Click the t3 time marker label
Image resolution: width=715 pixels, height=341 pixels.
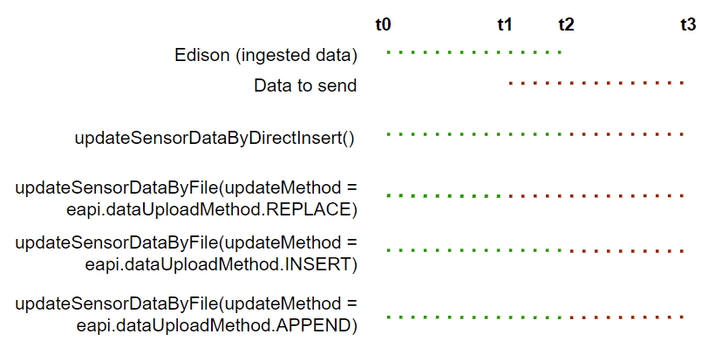[x=688, y=24]
